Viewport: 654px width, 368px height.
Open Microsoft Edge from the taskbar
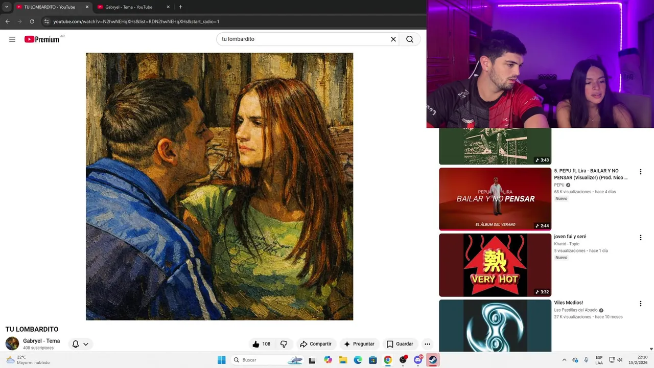(x=358, y=360)
